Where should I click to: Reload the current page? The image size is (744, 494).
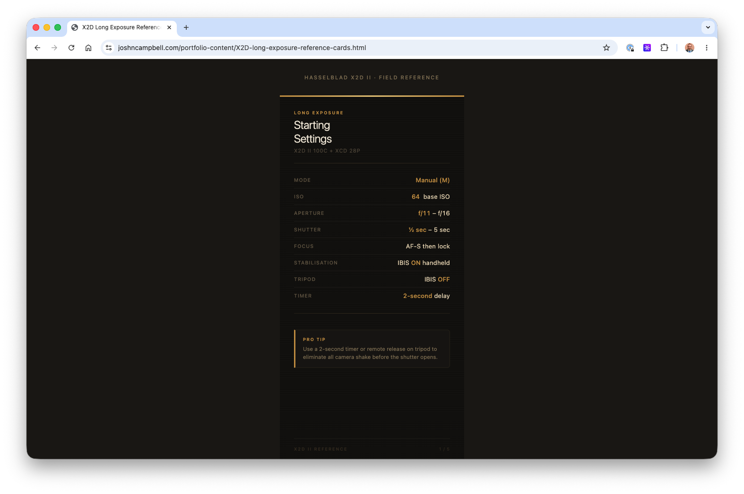pyautogui.click(x=71, y=48)
